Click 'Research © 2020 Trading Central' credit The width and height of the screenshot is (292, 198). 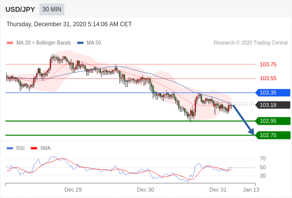pyautogui.click(x=250, y=43)
